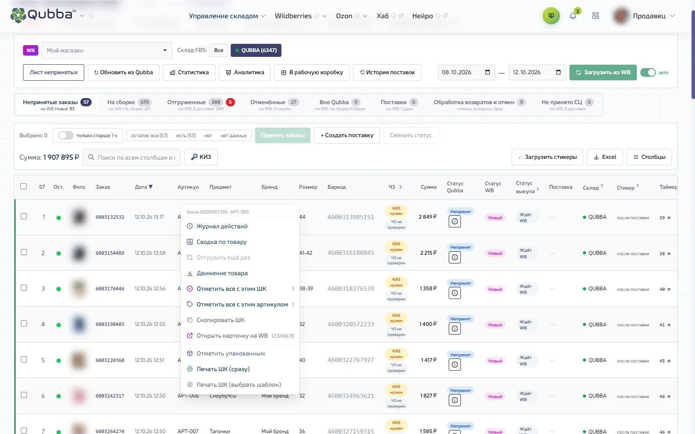The height and width of the screenshot is (434, 695).
Task: Open the Нейро external link icon
Action: pyautogui.click(x=445, y=16)
